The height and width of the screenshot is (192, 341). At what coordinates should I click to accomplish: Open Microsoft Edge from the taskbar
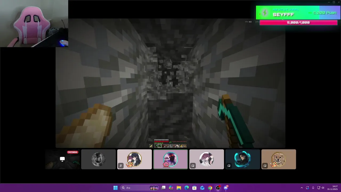pyautogui.click(x=187, y=188)
